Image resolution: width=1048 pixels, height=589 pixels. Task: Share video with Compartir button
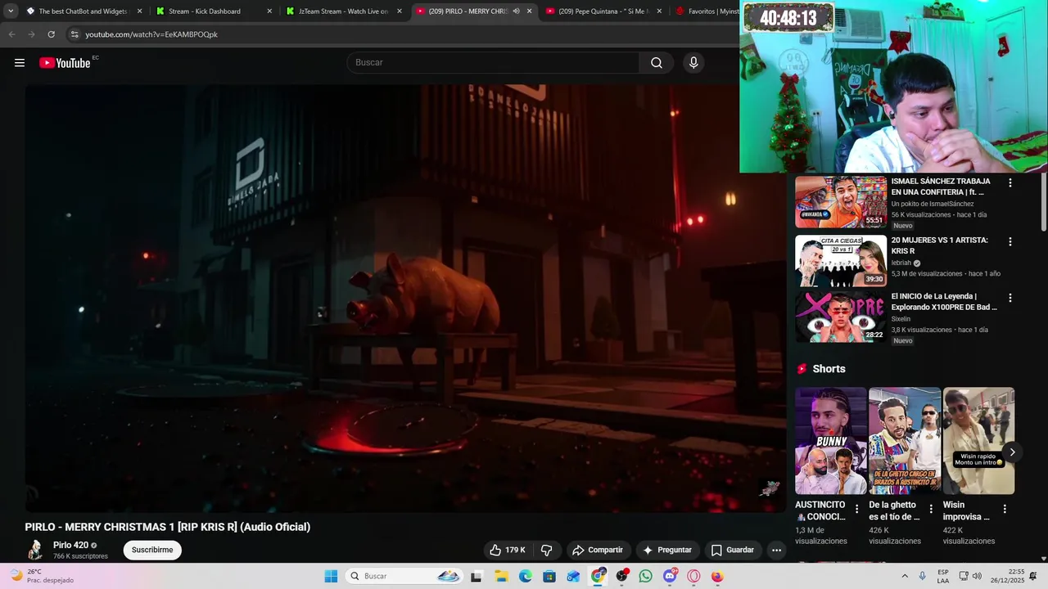click(598, 550)
